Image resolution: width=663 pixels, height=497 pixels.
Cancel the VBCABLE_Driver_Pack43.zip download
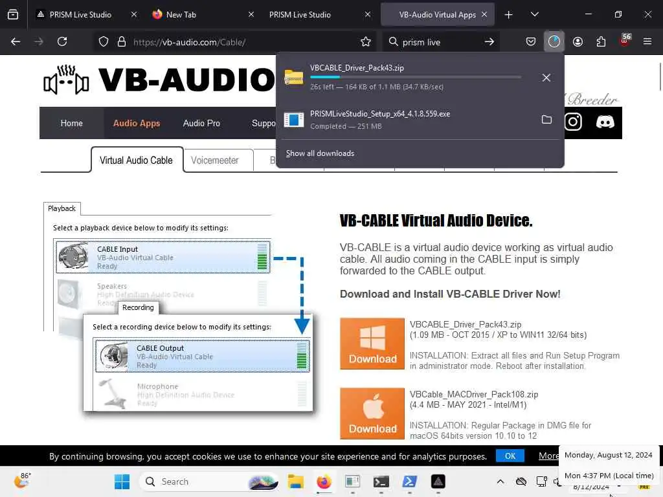pyautogui.click(x=546, y=78)
